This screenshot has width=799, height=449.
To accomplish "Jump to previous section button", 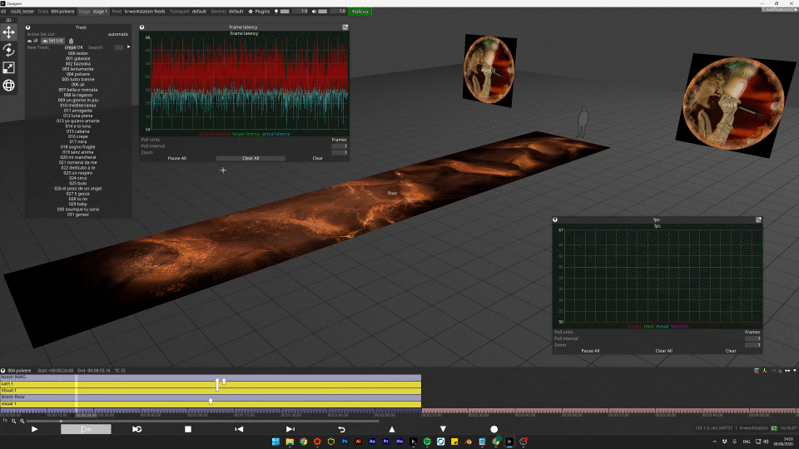I will click(239, 429).
